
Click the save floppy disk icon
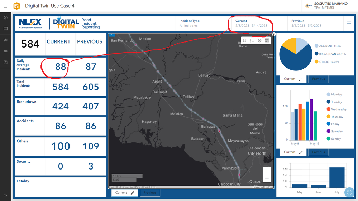(x=6, y=63)
